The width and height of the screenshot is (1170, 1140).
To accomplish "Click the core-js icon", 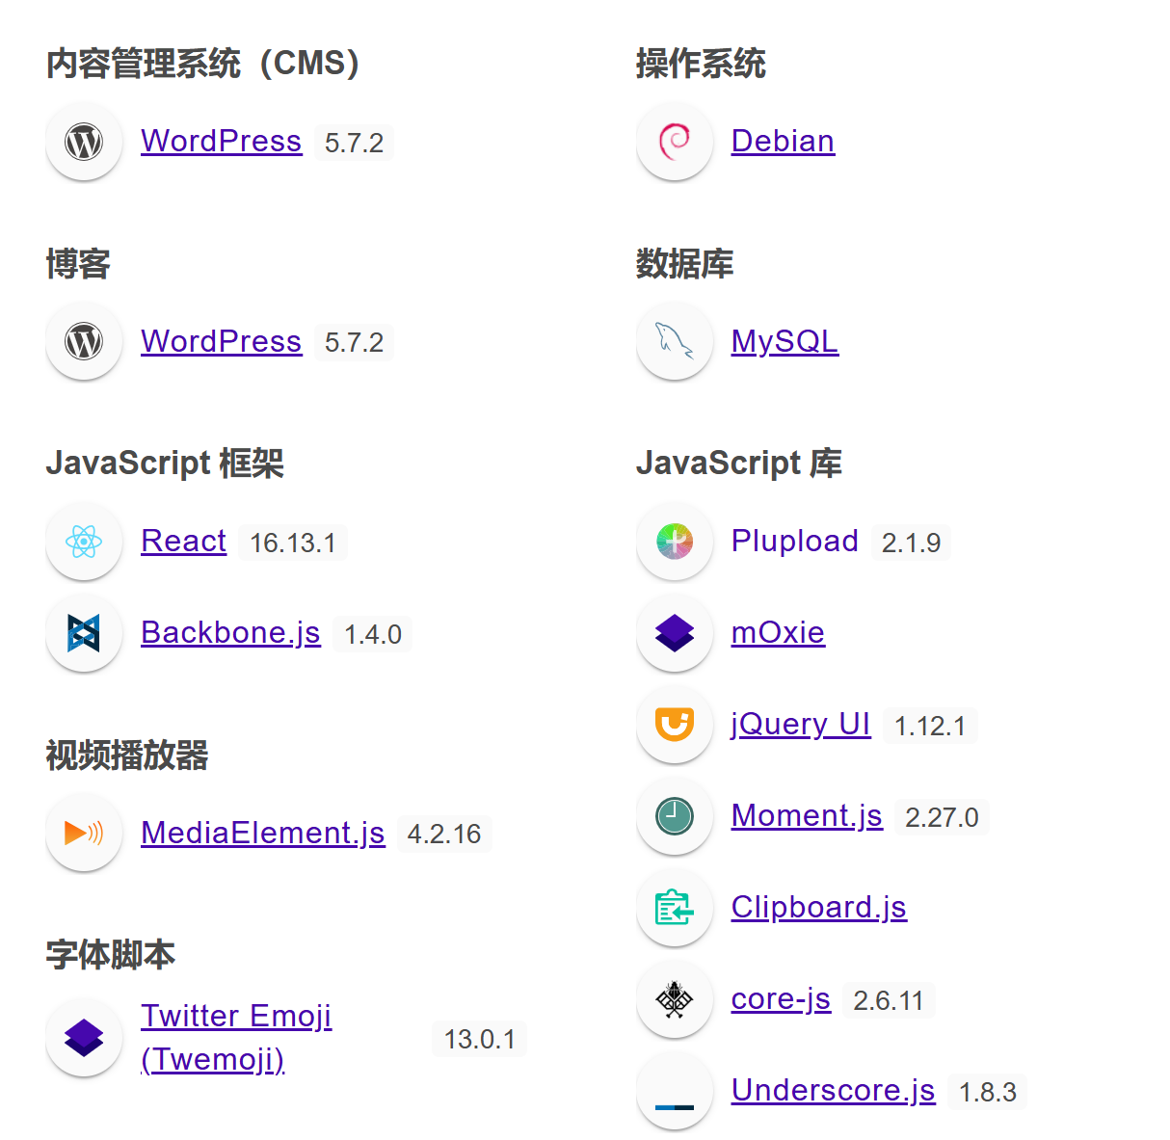I will click(675, 999).
